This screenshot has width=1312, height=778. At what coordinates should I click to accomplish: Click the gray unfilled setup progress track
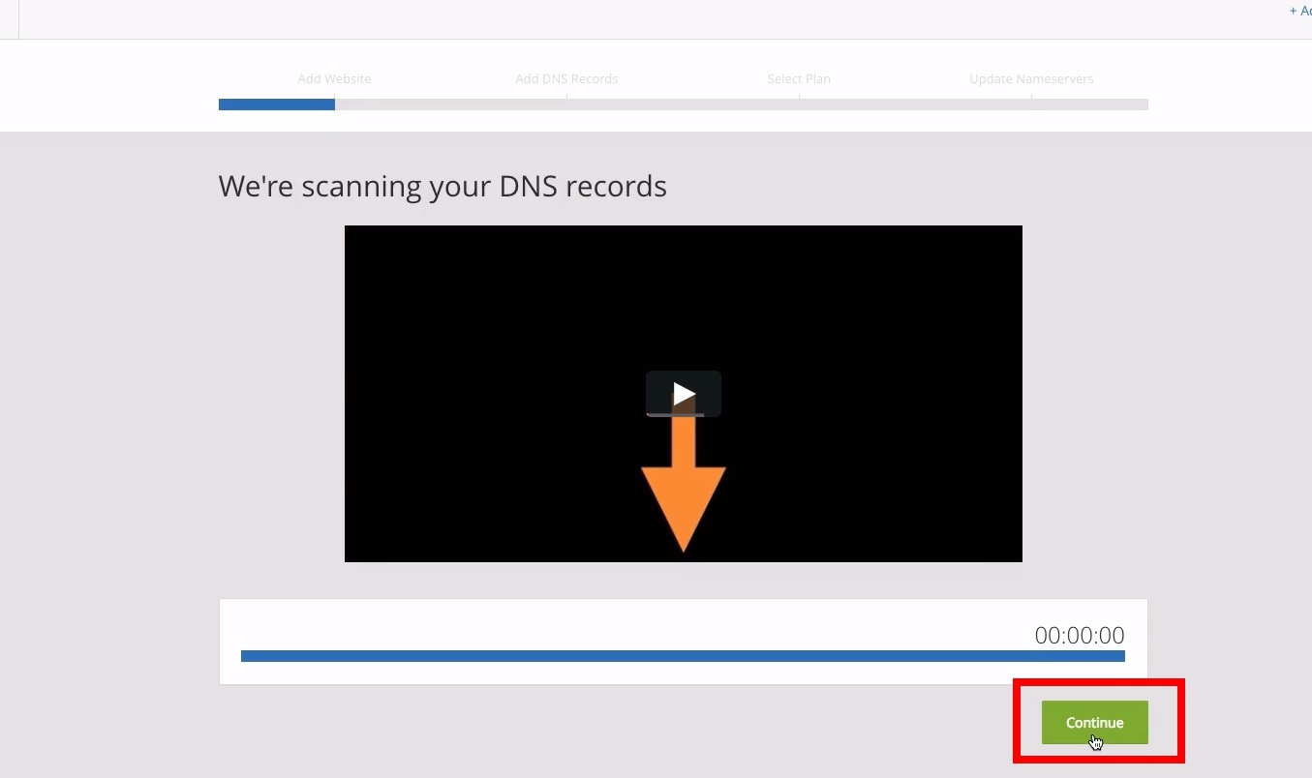[741, 105]
